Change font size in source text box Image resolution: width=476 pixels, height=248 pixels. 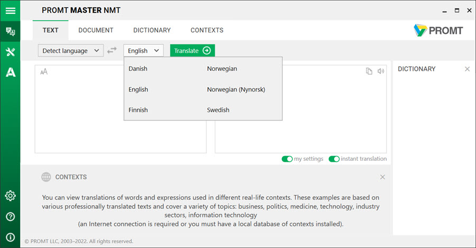[44, 71]
